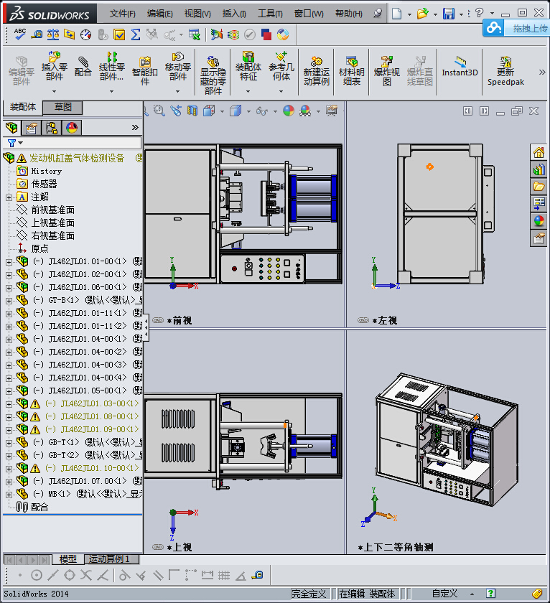Expand JL462JL01.01-00<1> component
The width and height of the screenshot is (550, 603).
(x=9, y=262)
